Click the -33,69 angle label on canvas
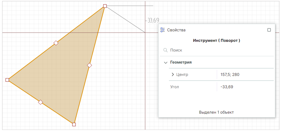The height and width of the screenshot is (132, 281). [152, 21]
